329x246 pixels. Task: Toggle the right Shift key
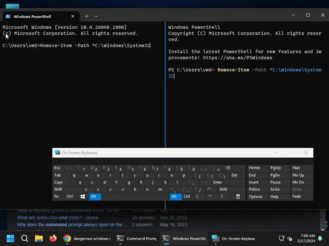231,189
